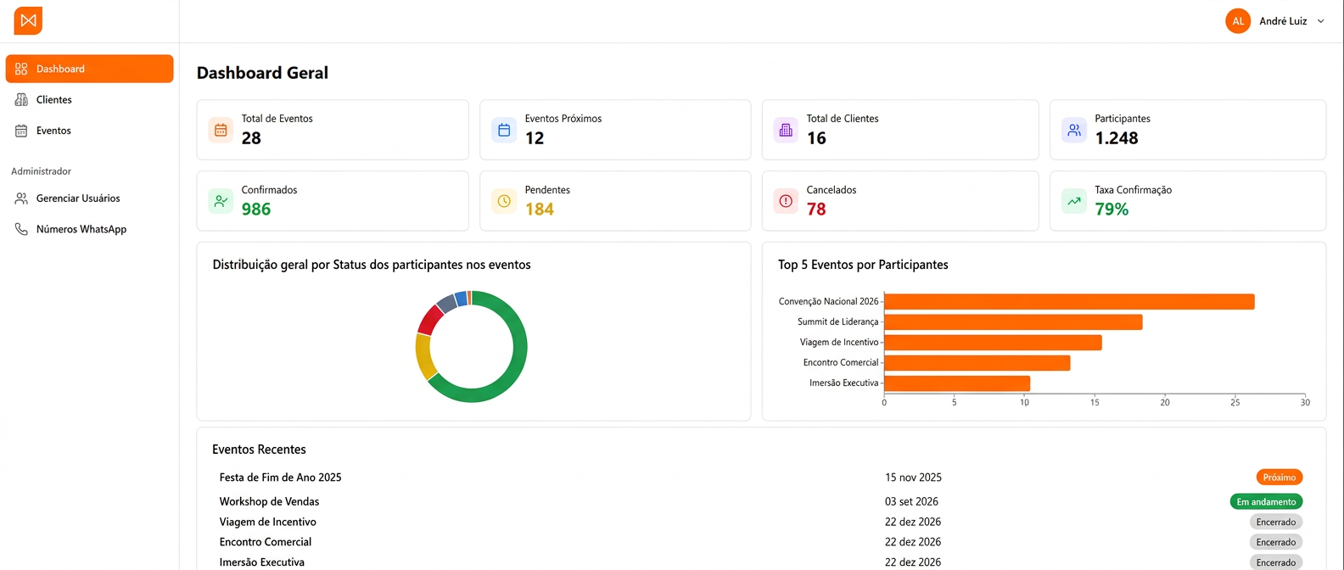Click the André Luiz username
This screenshot has height=570, width=1344.
[x=1283, y=21]
